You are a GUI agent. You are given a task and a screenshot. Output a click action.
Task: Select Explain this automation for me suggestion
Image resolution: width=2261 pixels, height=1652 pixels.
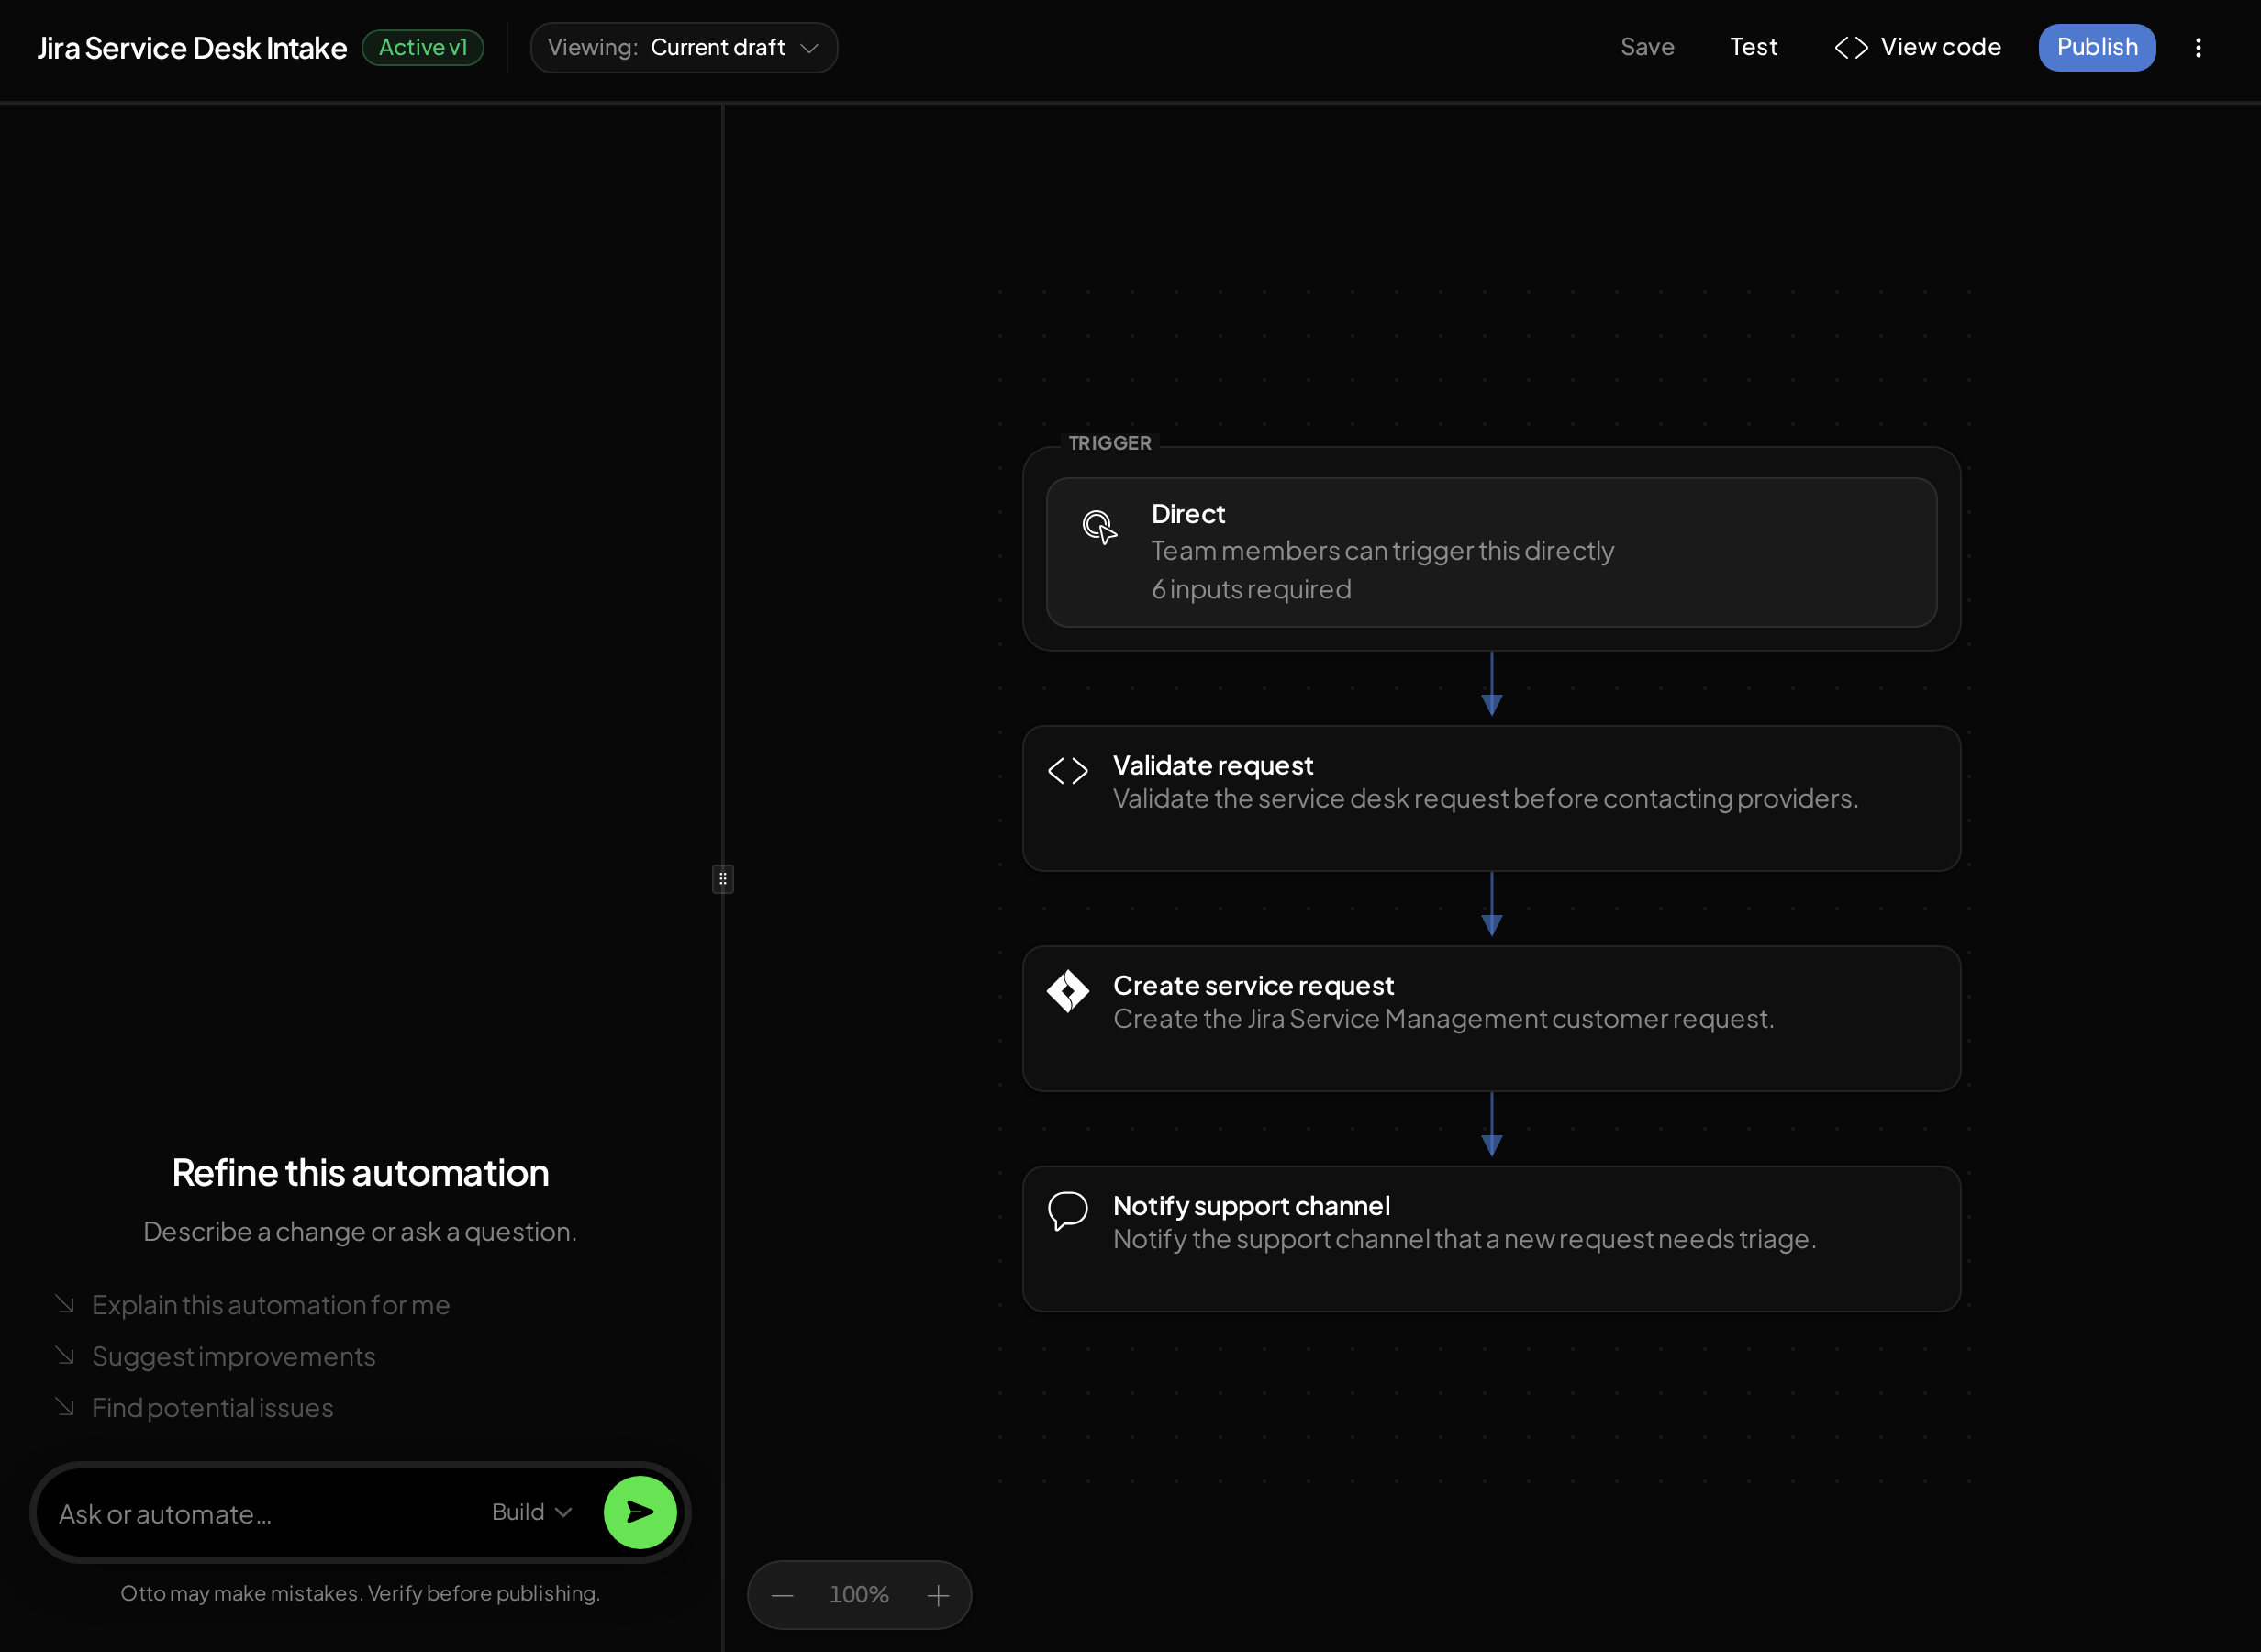(x=271, y=1305)
